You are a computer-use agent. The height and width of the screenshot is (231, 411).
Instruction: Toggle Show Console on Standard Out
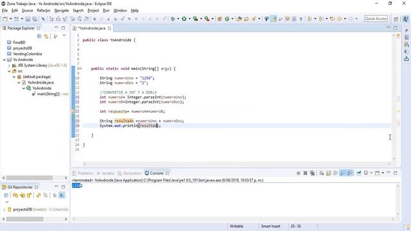coord(342,173)
